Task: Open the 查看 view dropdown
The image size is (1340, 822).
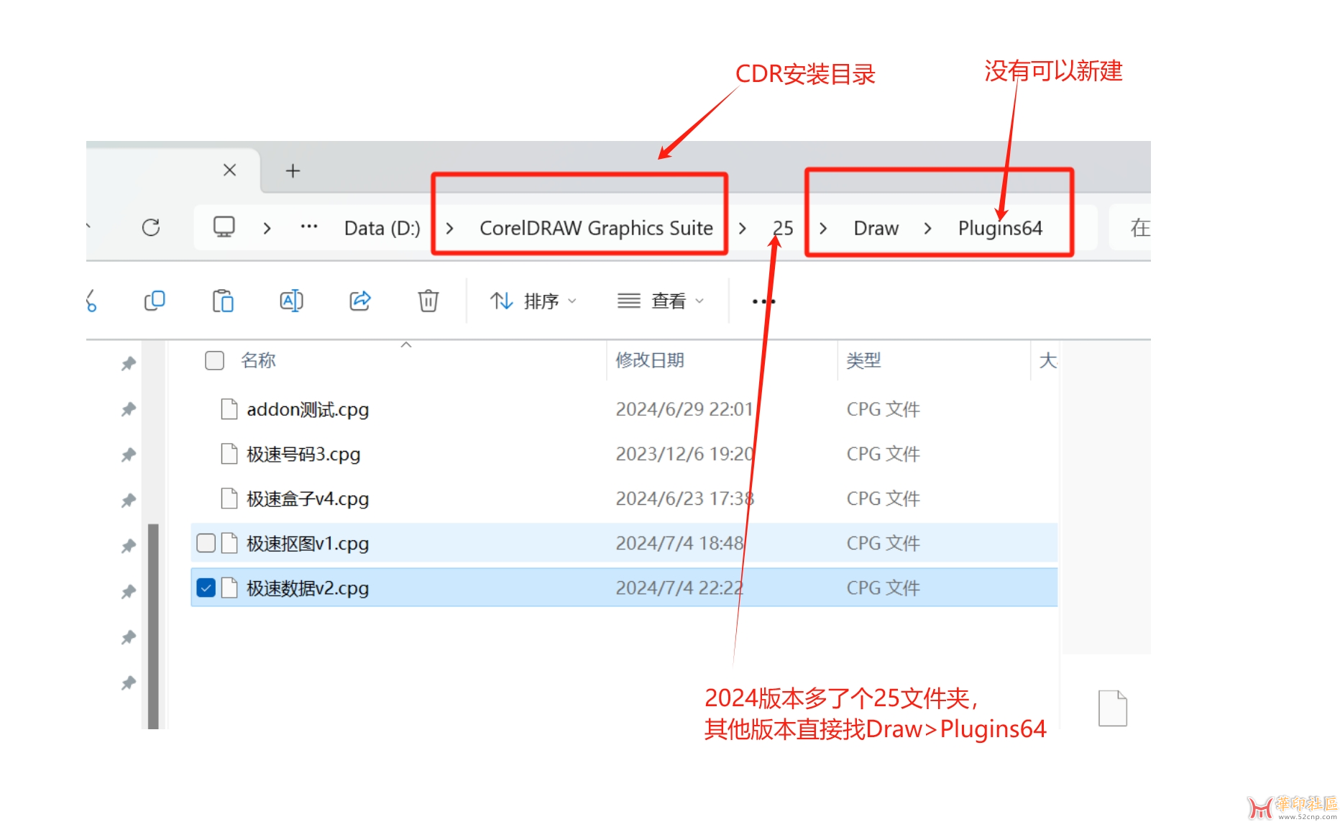Action: [x=660, y=301]
